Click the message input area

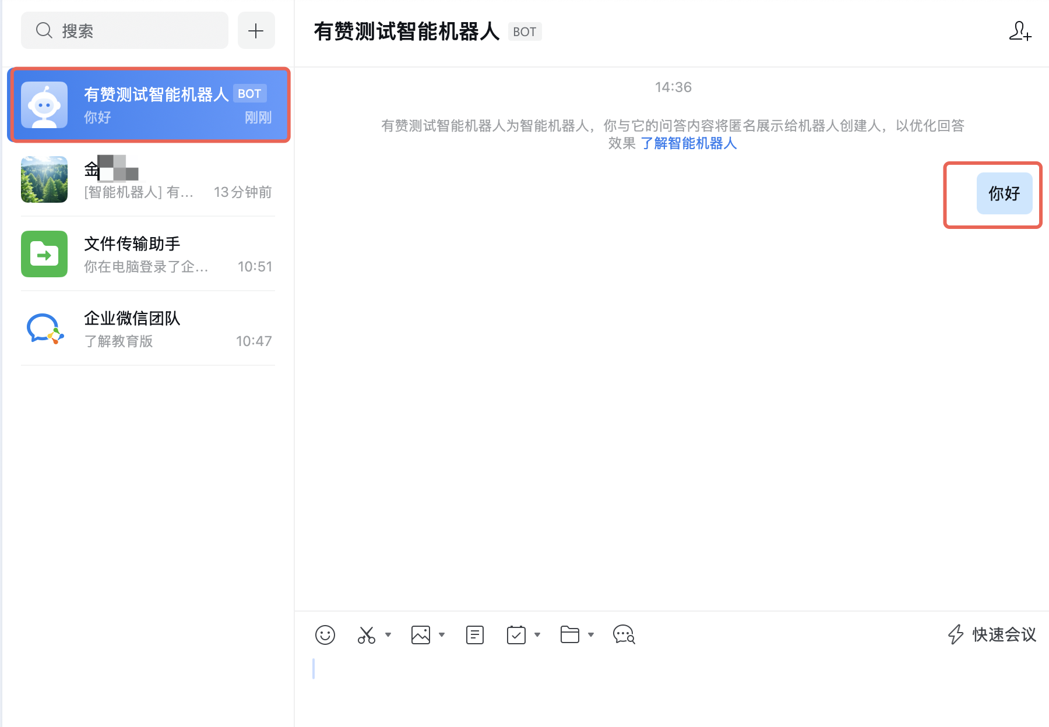(x=671, y=687)
